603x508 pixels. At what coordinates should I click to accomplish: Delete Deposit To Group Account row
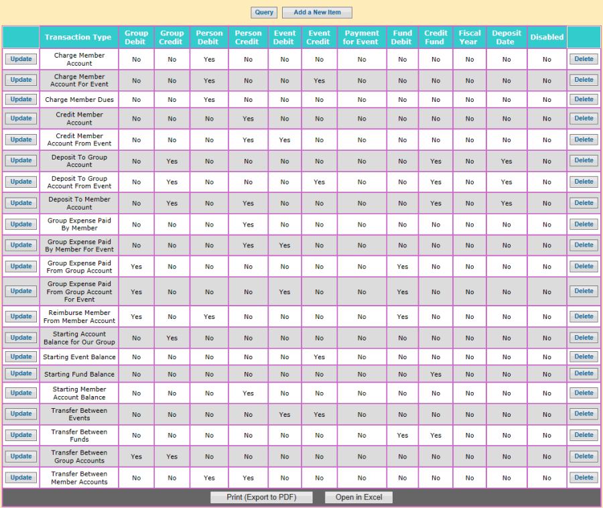[584, 160]
